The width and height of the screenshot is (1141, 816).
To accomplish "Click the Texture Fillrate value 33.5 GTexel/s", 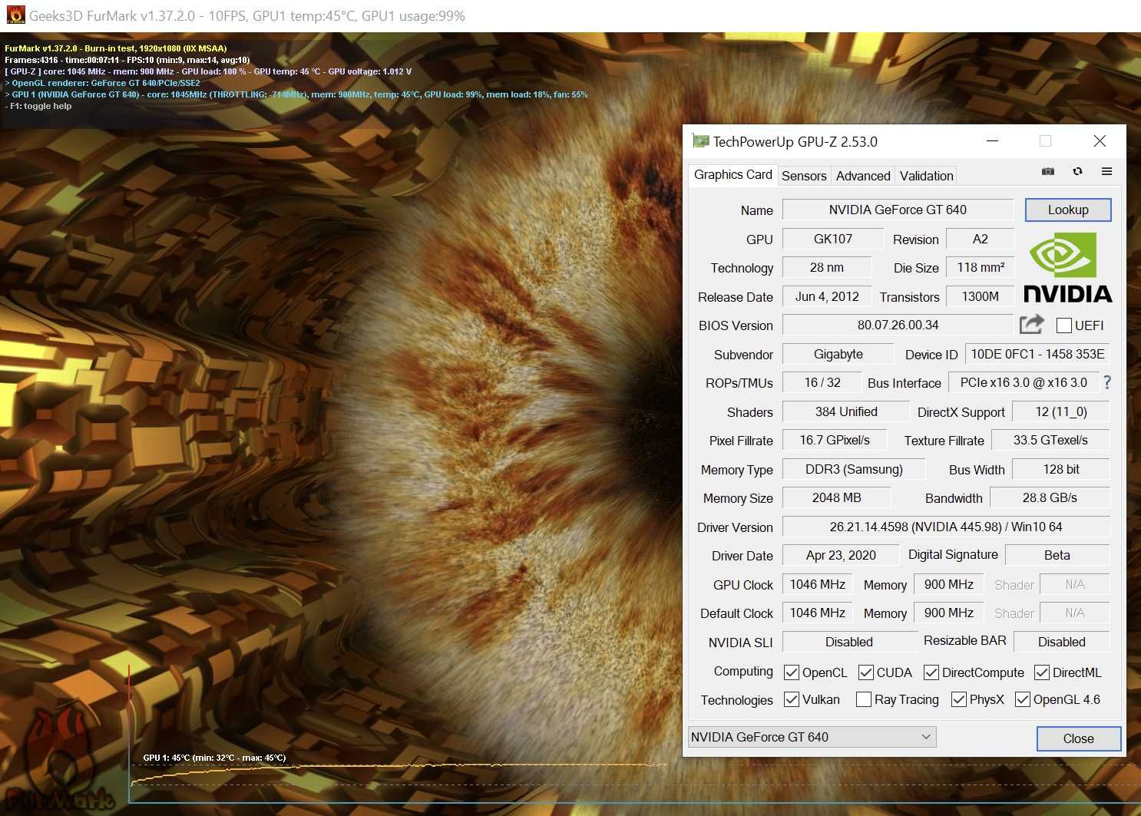I will point(1050,440).
